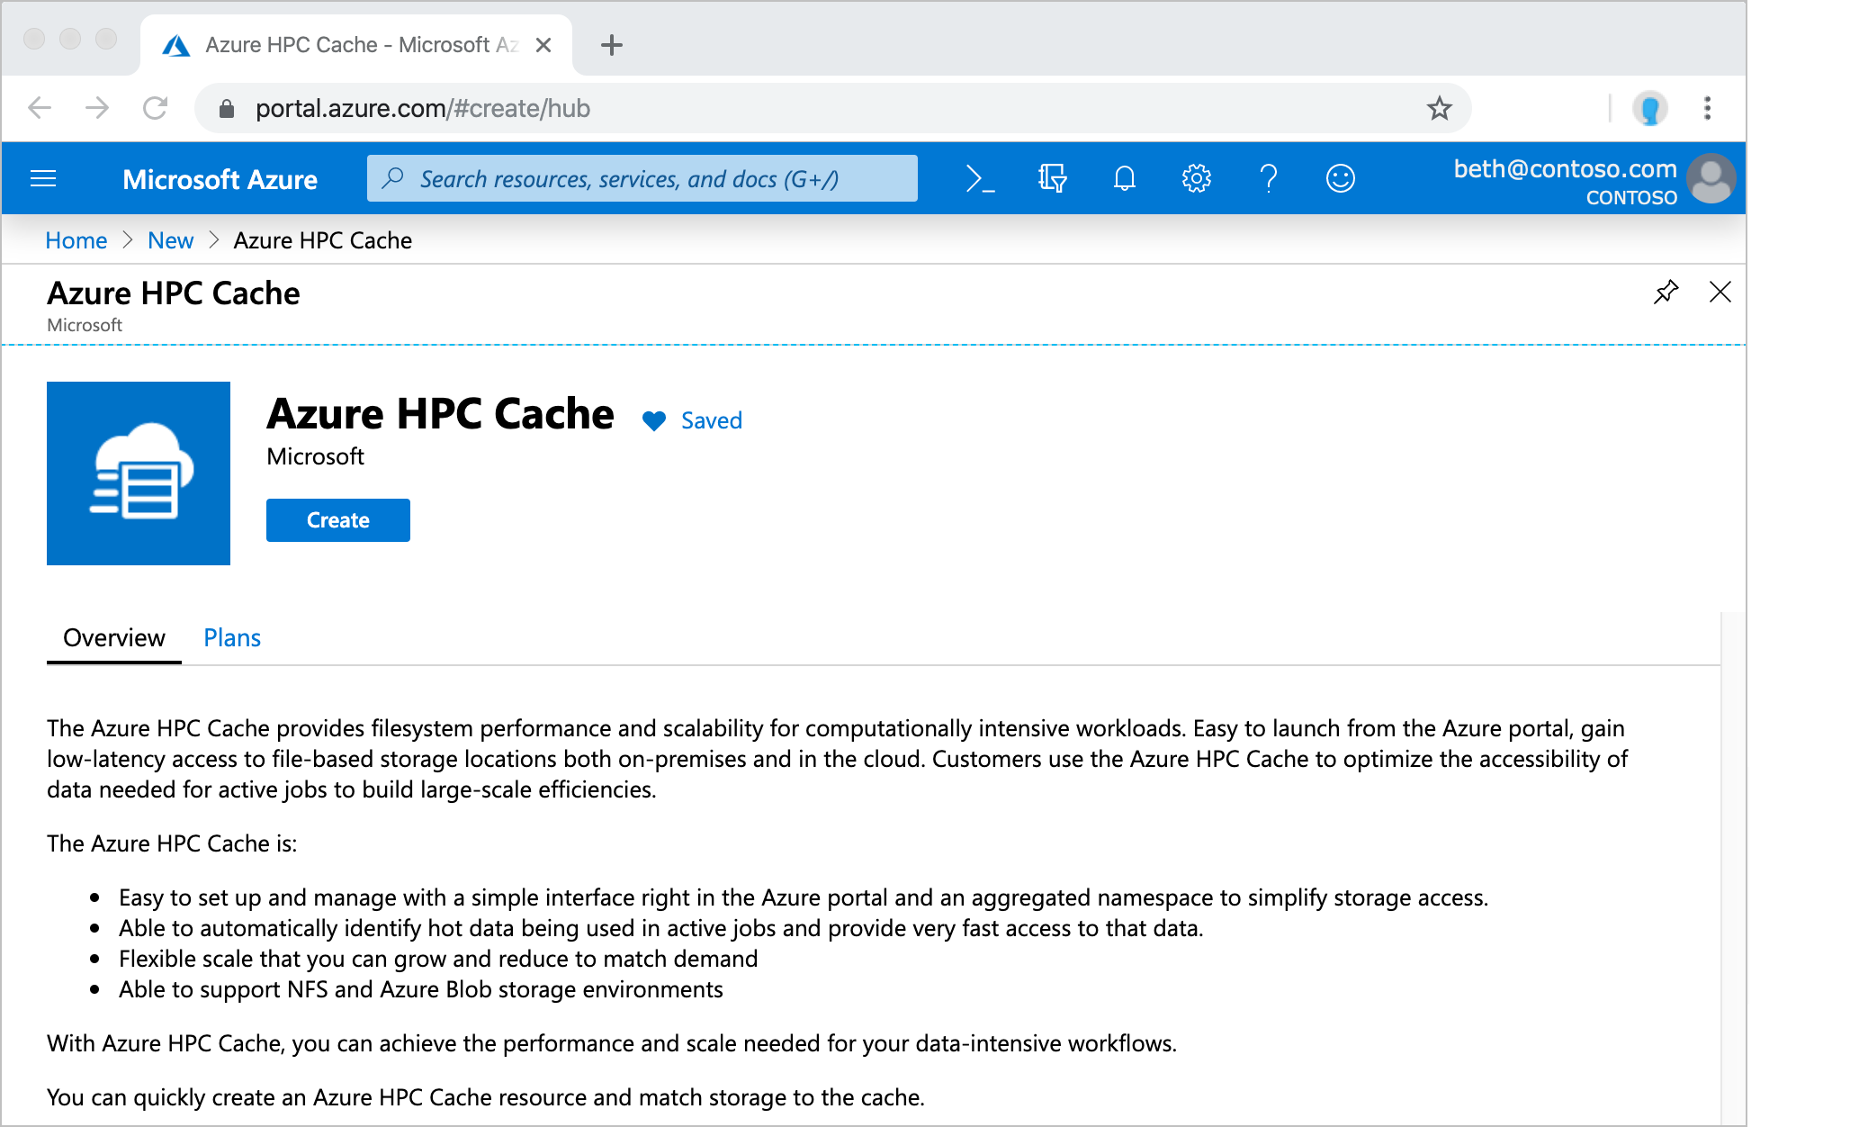The height and width of the screenshot is (1127, 1859).
Task: Click the Help question mark icon
Action: (1268, 179)
